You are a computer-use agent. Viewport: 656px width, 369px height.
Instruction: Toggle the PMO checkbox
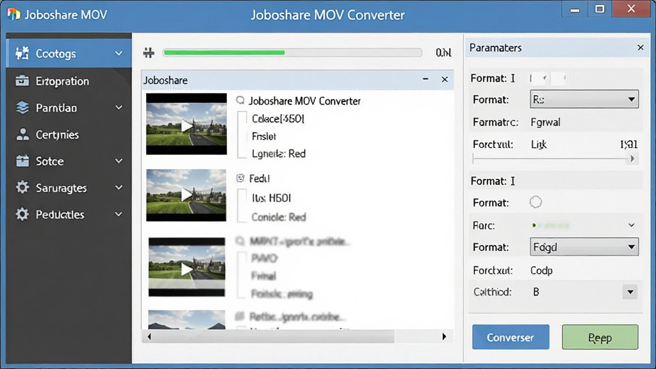coord(242,258)
